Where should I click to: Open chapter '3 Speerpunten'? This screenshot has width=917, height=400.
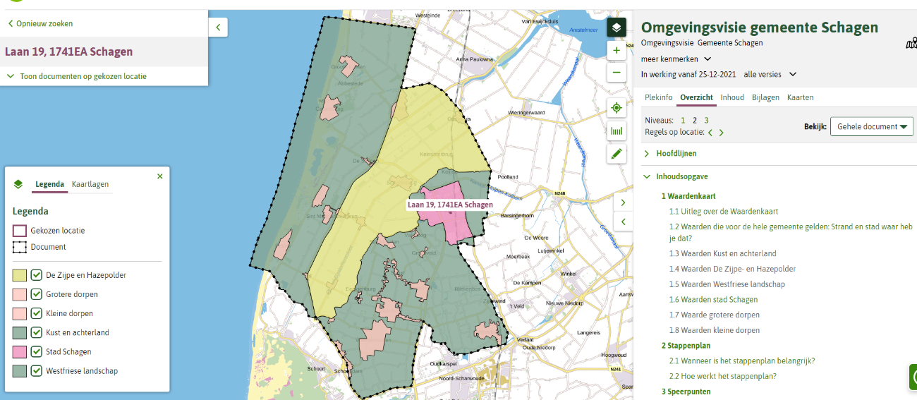(x=686, y=392)
